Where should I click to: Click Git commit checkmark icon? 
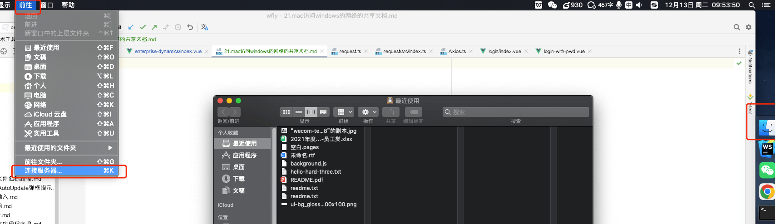pyautogui.click(x=143, y=27)
